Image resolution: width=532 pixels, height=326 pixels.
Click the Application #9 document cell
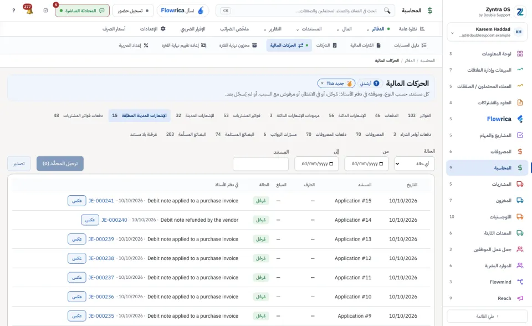(x=355, y=316)
